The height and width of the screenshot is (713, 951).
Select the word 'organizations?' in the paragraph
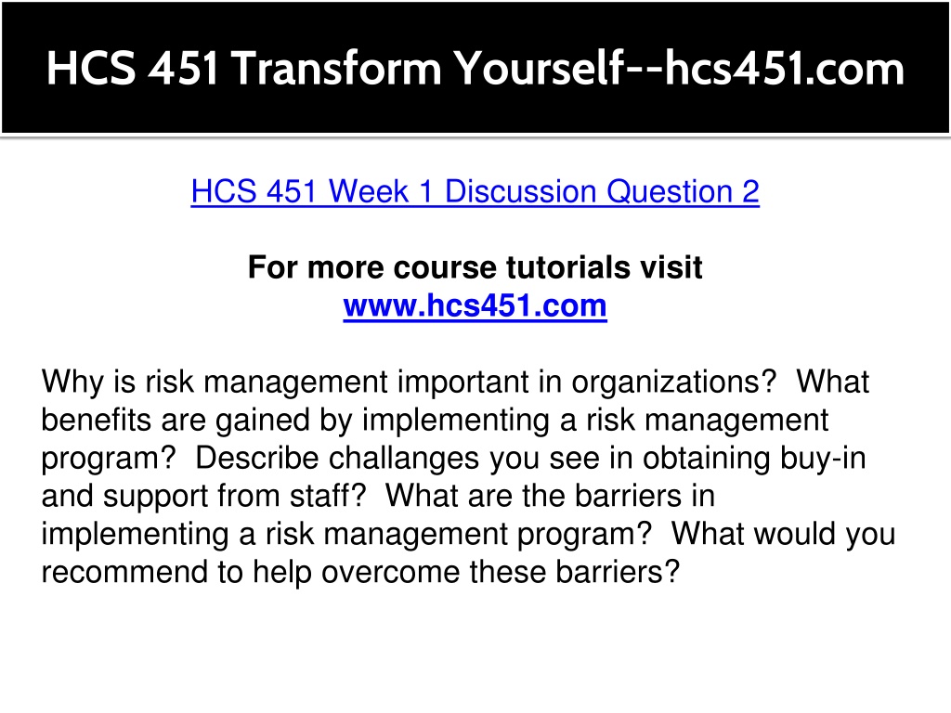point(674,382)
